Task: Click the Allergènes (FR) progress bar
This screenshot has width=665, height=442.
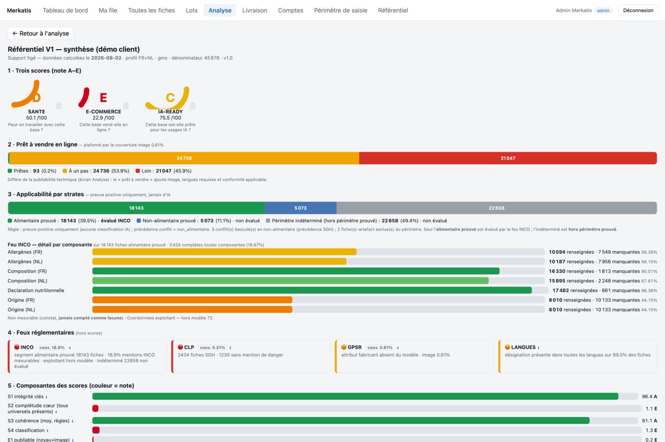Action: pos(318,252)
